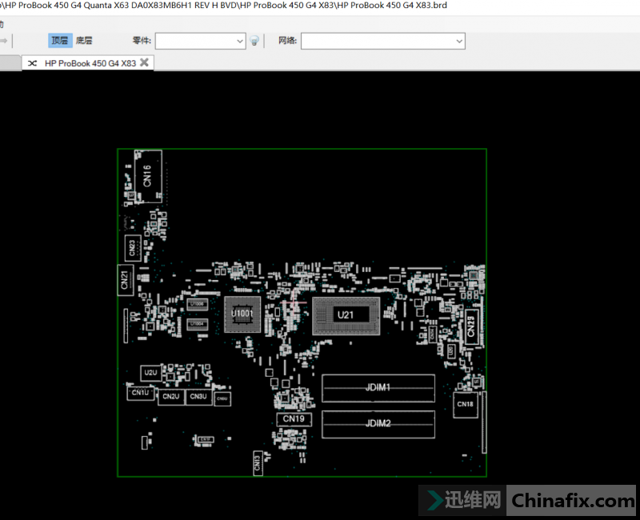Image resolution: width=640 pixels, height=520 pixels.
Task: Switch to bottom layer view (底层)
Action: coord(84,41)
